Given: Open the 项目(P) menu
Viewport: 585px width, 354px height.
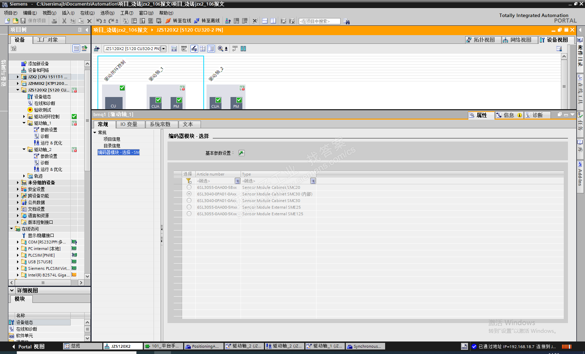Looking at the screenshot, I should pos(10,13).
